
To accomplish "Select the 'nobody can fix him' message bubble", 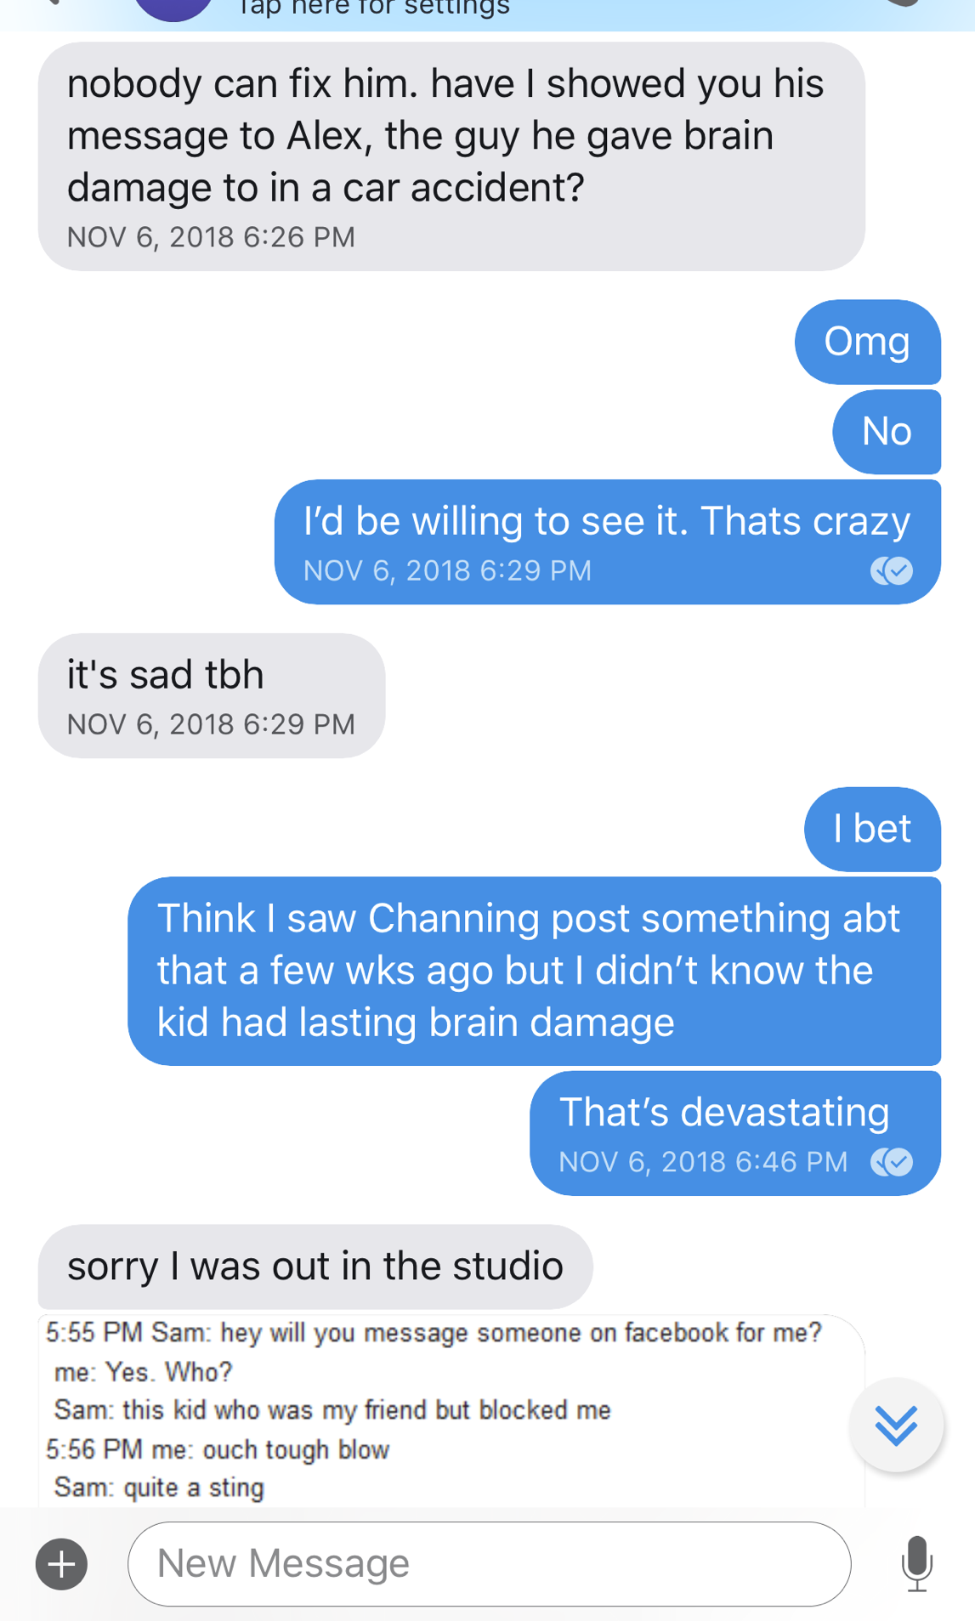I will click(x=451, y=157).
